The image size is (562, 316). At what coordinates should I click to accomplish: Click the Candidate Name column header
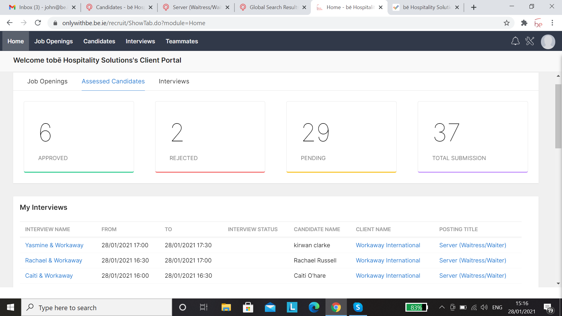pos(317,229)
